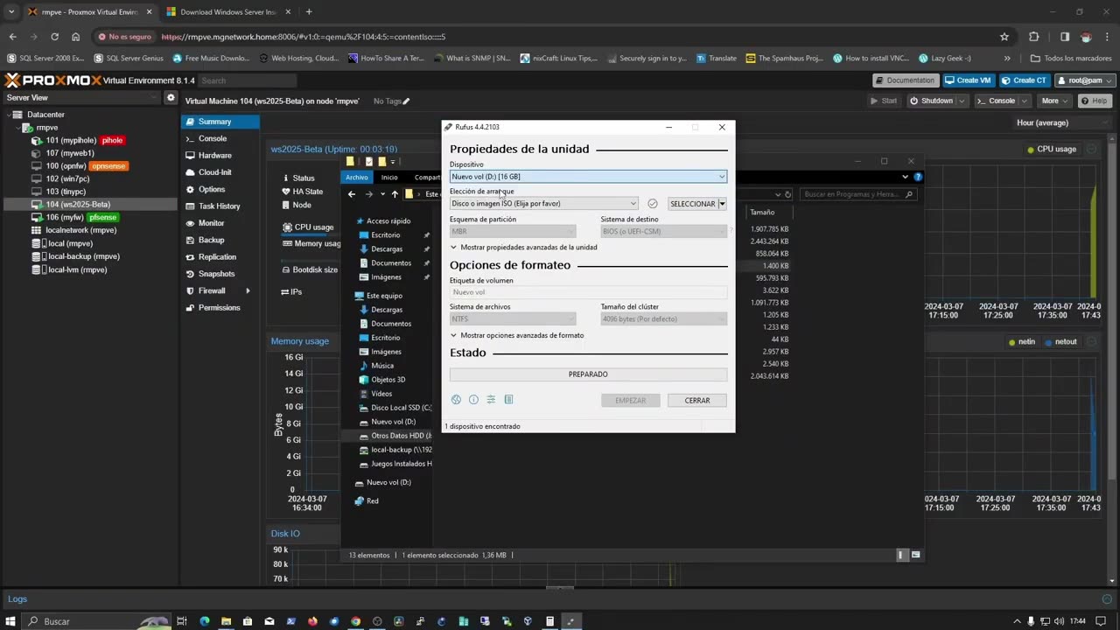Open the Console tab in Proxmox sidebar
This screenshot has height=630, width=1120.
pos(220,138)
